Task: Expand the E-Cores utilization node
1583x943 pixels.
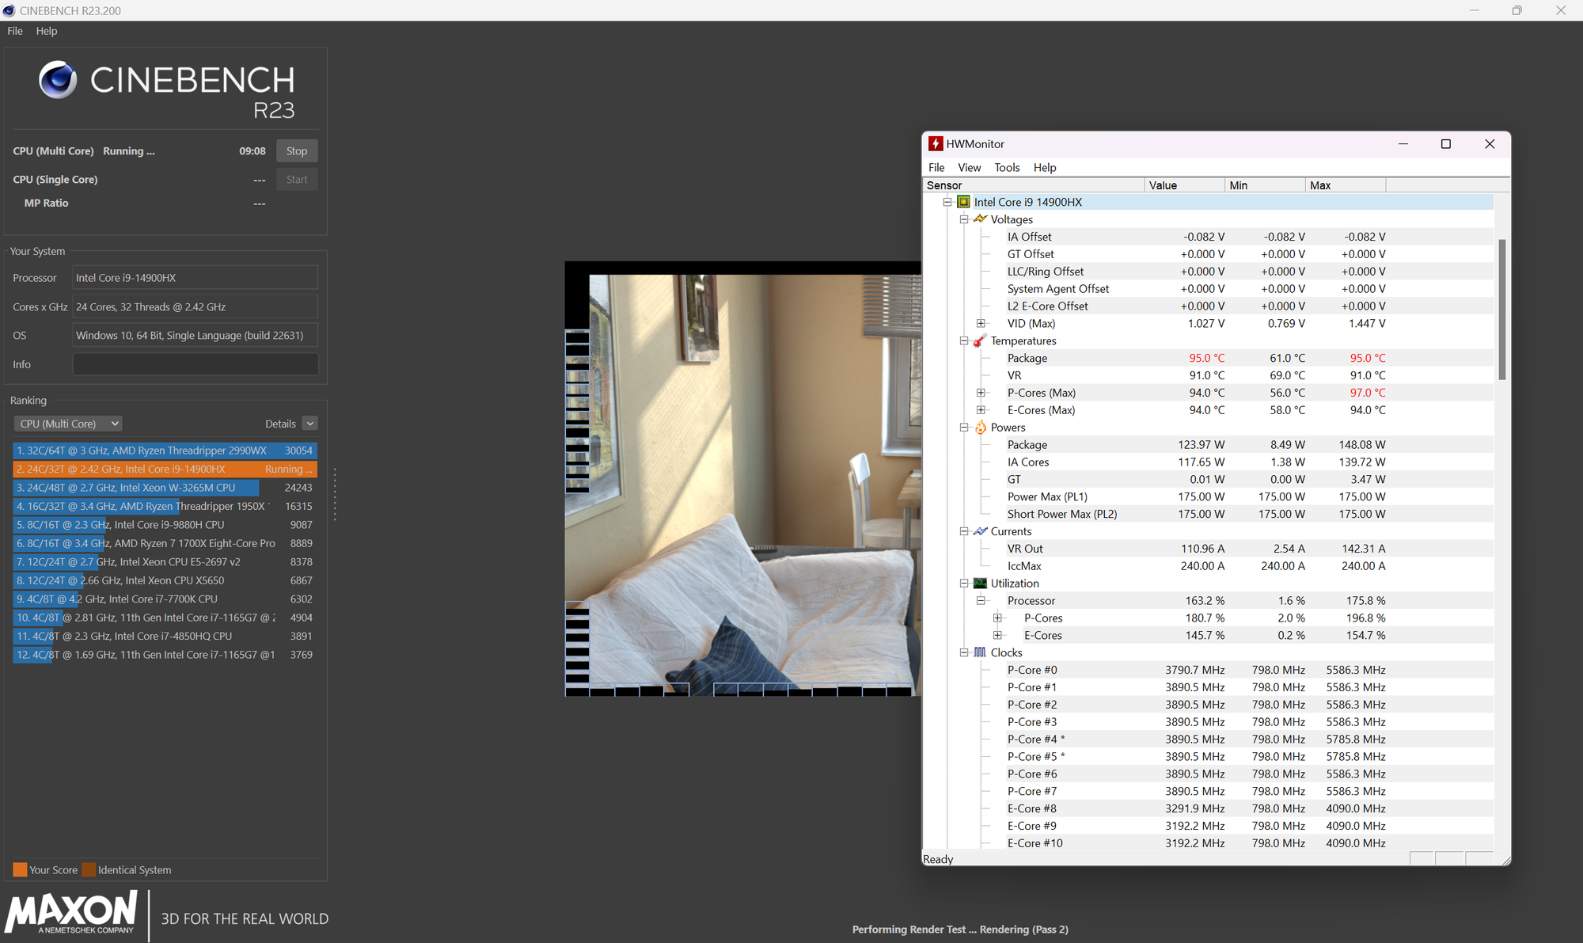Action: tap(997, 636)
